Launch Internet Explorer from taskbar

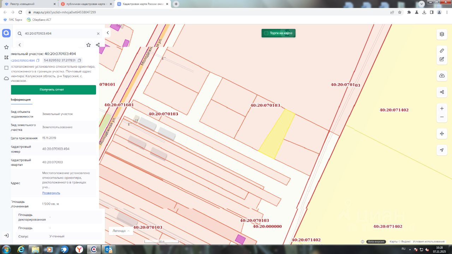coord(21,249)
